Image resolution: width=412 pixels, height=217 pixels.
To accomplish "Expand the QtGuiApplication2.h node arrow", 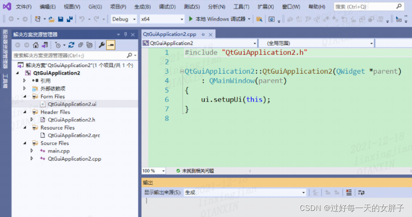I will [x=32, y=120].
